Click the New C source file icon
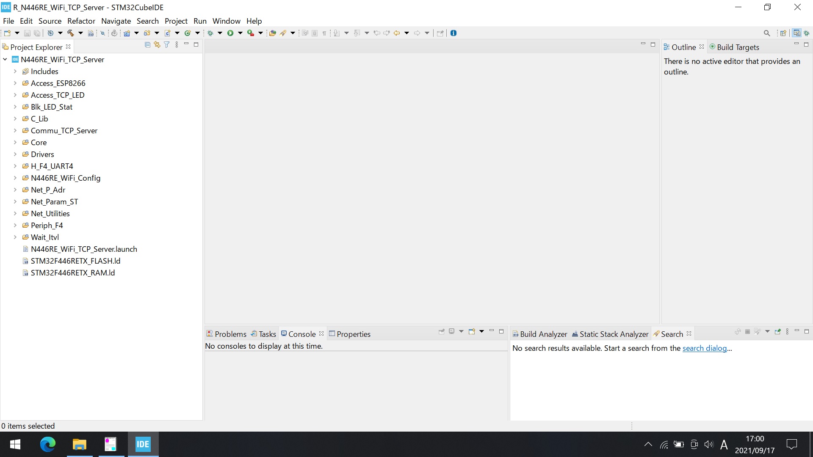Screen dimensions: 813x457 pos(167,33)
